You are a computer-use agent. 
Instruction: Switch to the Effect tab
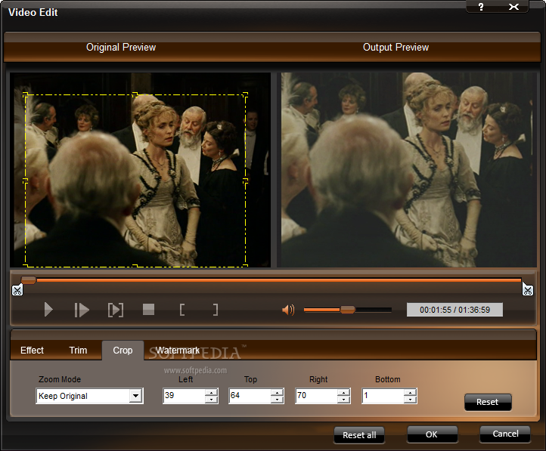[x=32, y=351]
